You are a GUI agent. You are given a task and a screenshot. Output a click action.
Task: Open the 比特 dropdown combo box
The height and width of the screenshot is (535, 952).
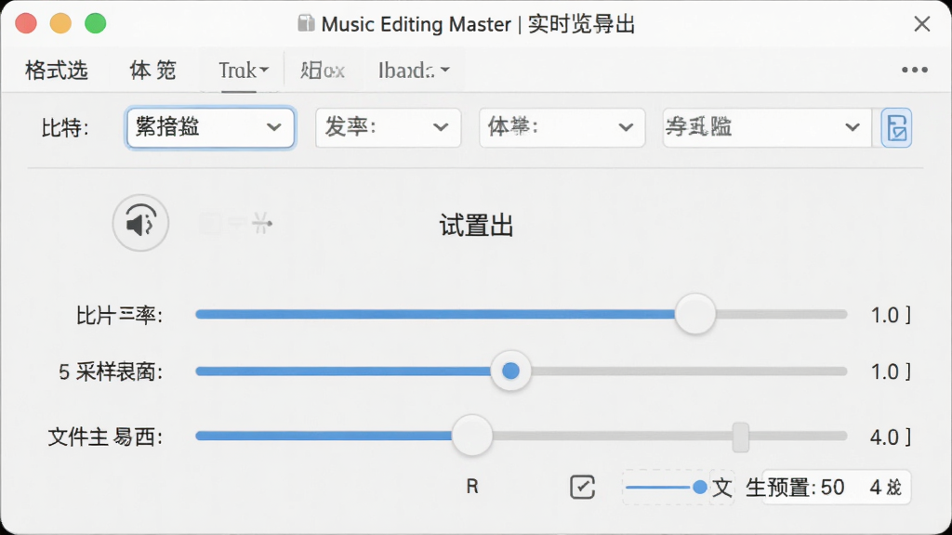point(210,127)
